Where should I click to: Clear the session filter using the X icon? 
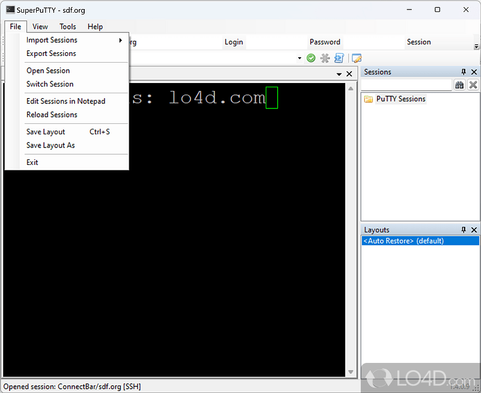[x=473, y=85]
